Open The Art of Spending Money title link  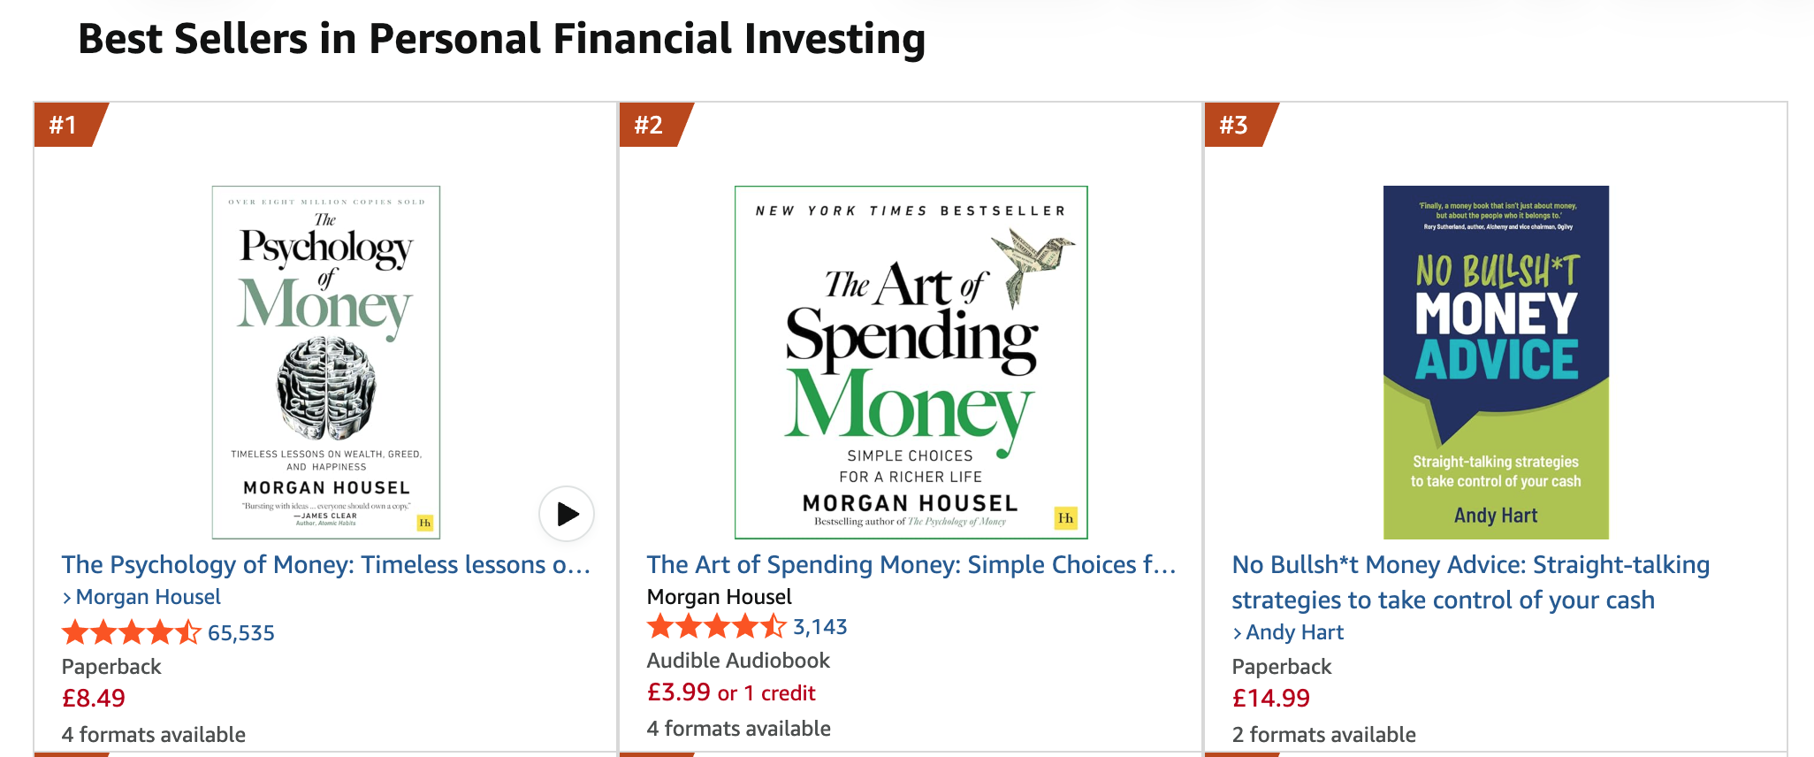(911, 564)
